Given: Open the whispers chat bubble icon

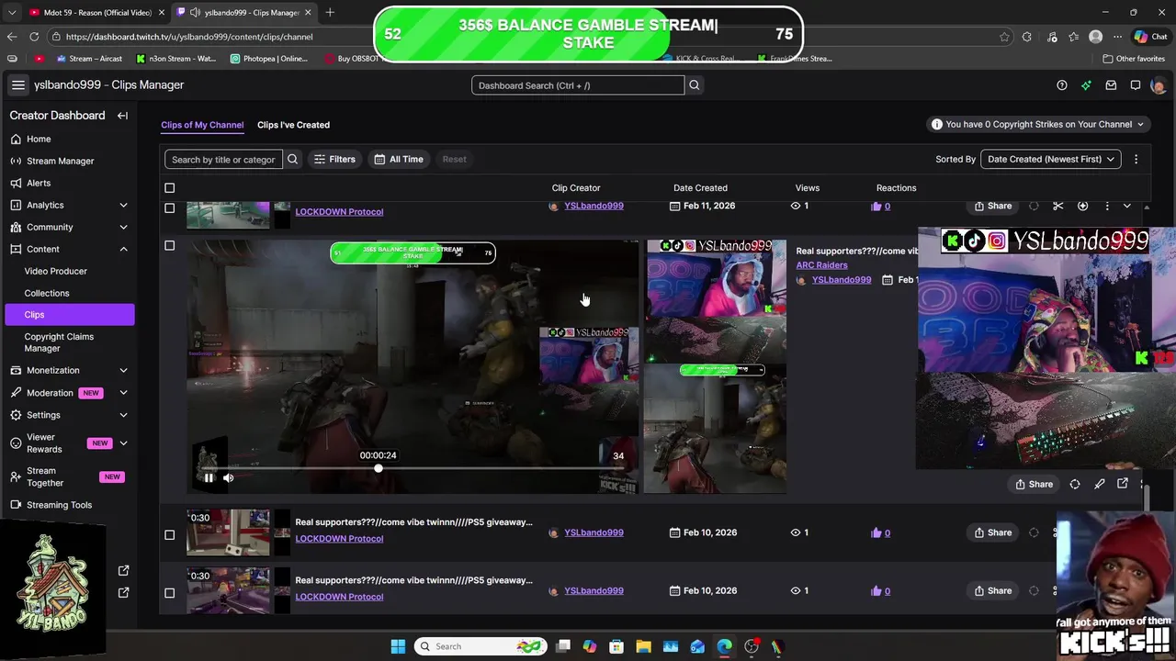Looking at the screenshot, I should pyautogui.click(x=1136, y=85).
